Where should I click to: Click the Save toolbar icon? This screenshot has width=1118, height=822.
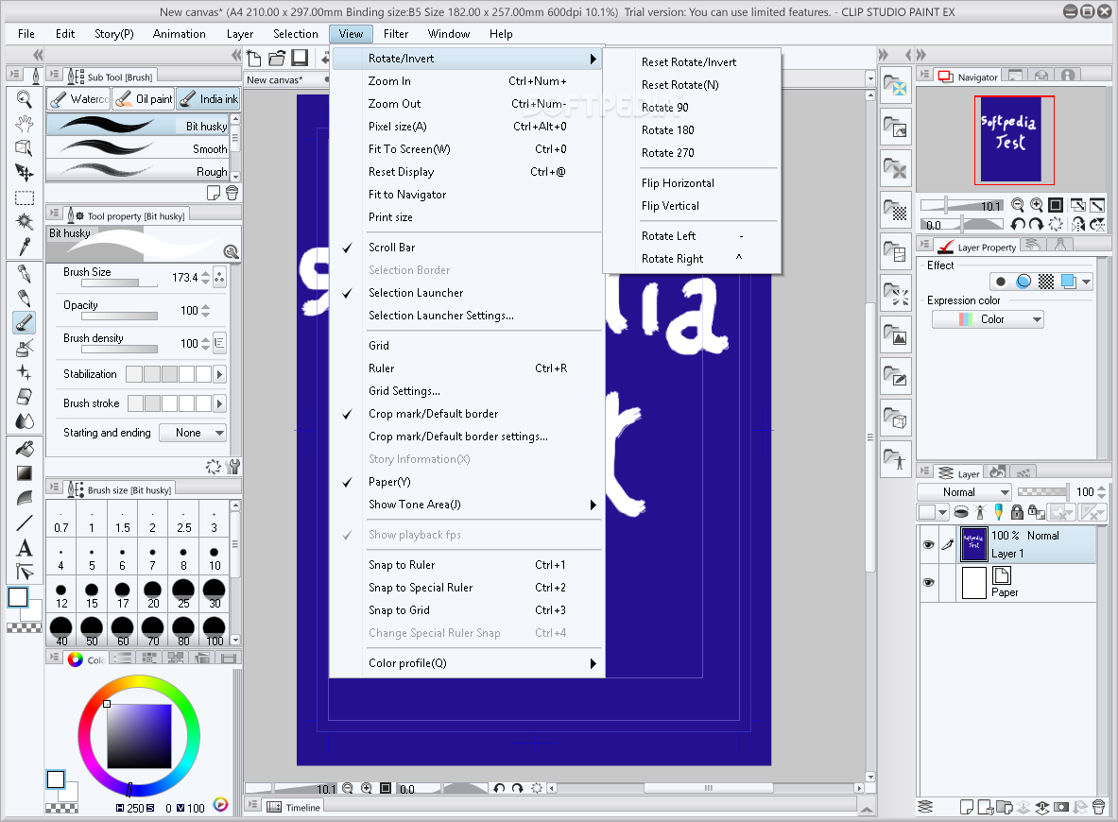coord(300,58)
